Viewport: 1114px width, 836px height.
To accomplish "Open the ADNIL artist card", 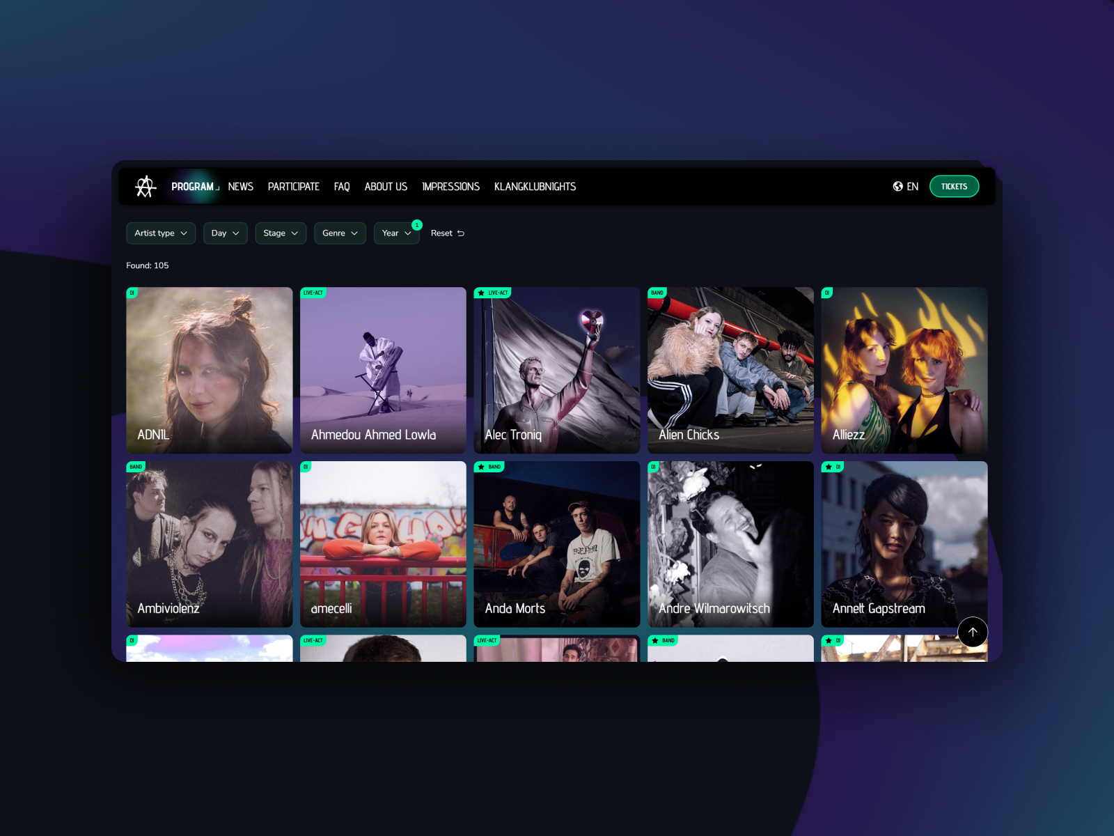I will 210,371.
